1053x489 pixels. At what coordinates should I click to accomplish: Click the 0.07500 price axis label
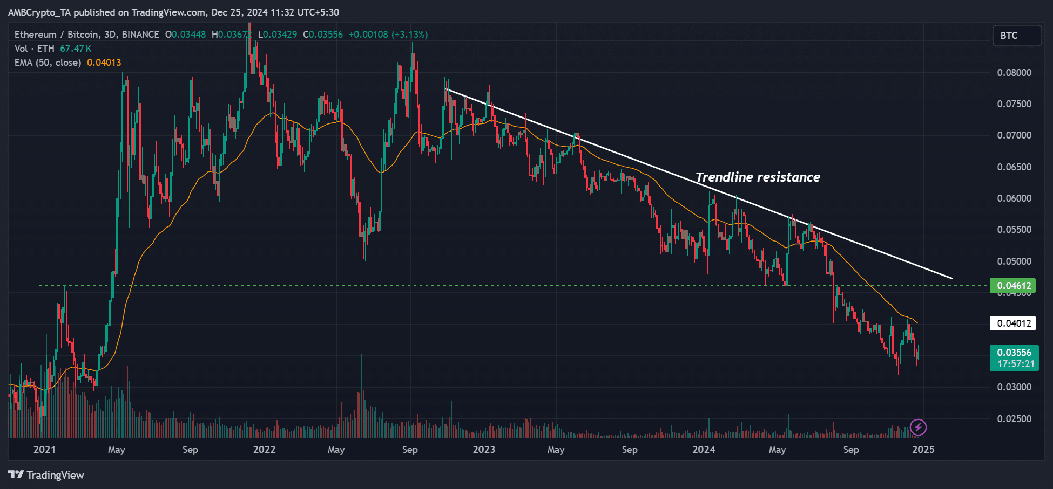(1014, 104)
